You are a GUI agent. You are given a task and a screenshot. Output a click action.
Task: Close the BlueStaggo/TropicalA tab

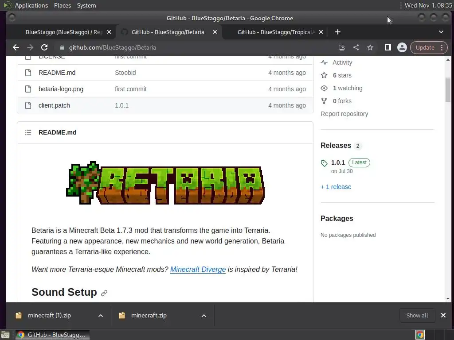pyautogui.click(x=321, y=32)
